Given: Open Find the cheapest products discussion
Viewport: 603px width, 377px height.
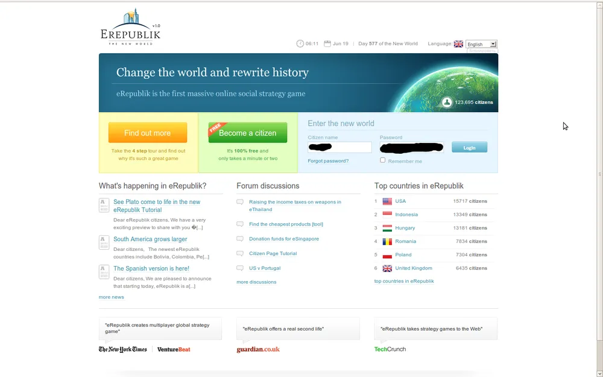Looking at the screenshot, I should point(286,224).
